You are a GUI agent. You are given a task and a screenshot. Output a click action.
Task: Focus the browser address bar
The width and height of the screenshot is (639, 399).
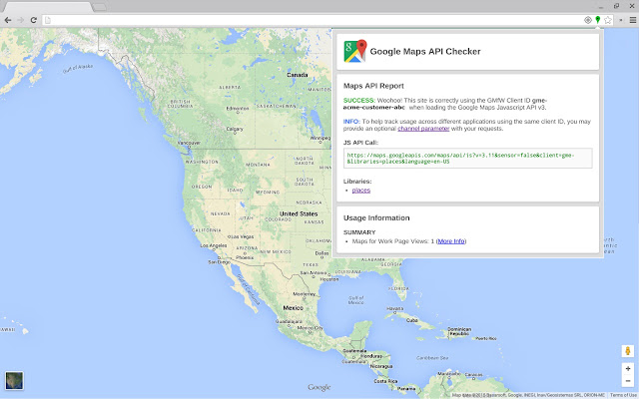pos(314,20)
